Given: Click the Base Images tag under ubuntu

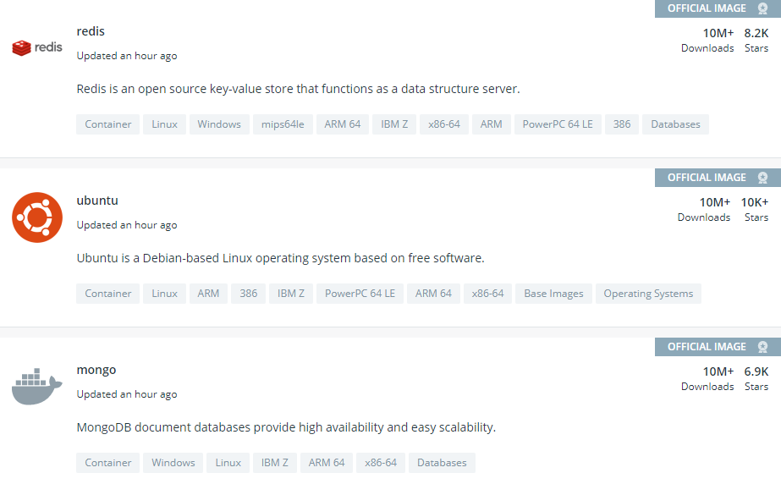Looking at the screenshot, I should 553,293.
